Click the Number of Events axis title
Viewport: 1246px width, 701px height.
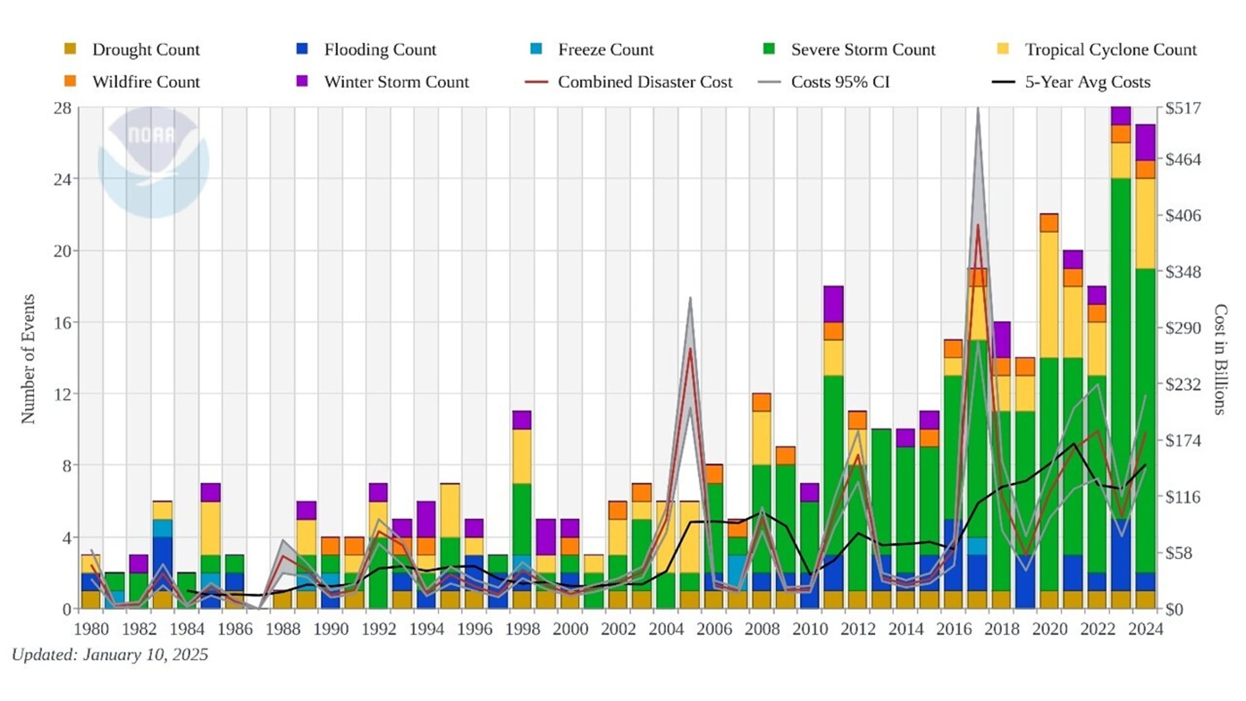coord(28,359)
